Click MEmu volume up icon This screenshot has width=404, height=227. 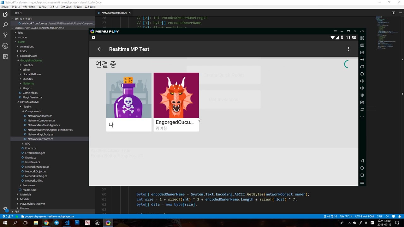tap(362, 81)
